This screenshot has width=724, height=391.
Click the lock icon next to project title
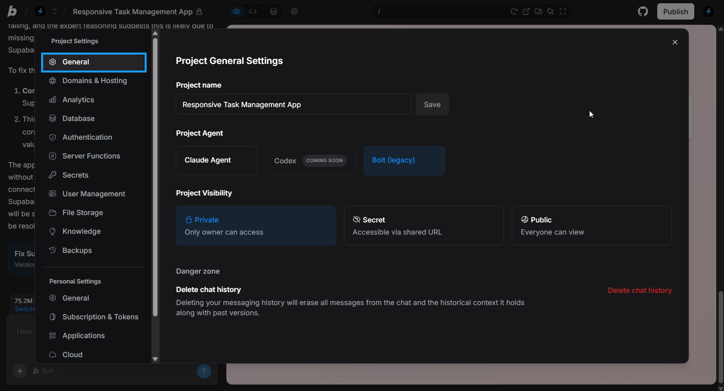(x=199, y=11)
